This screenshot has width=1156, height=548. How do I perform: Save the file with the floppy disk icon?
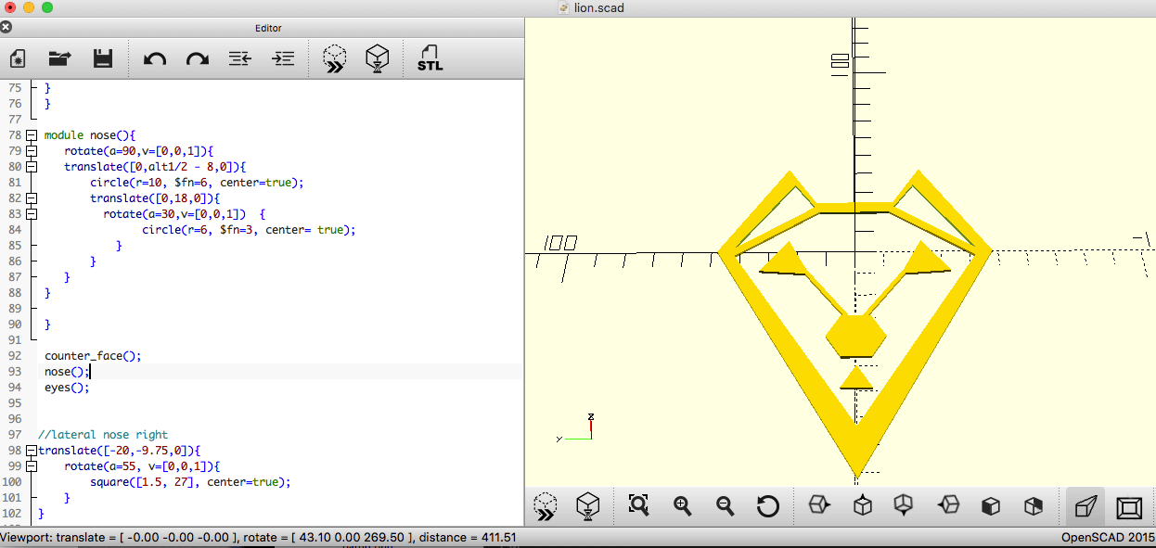click(x=102, y=58)
